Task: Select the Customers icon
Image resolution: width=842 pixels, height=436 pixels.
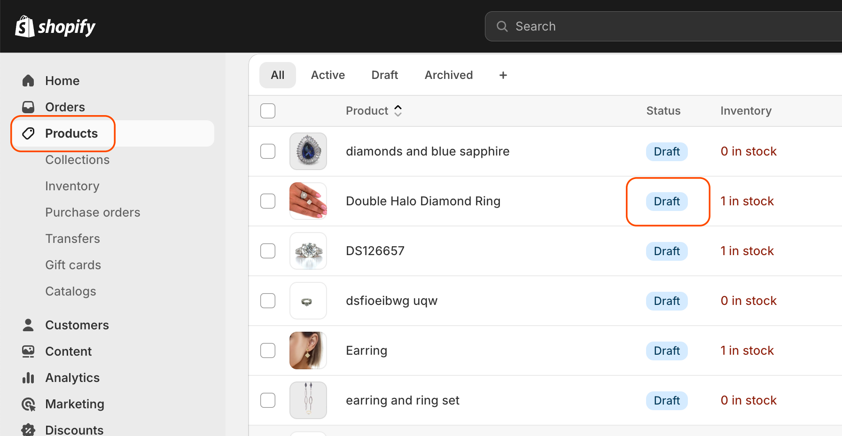Action: click(x=28, y=325)
